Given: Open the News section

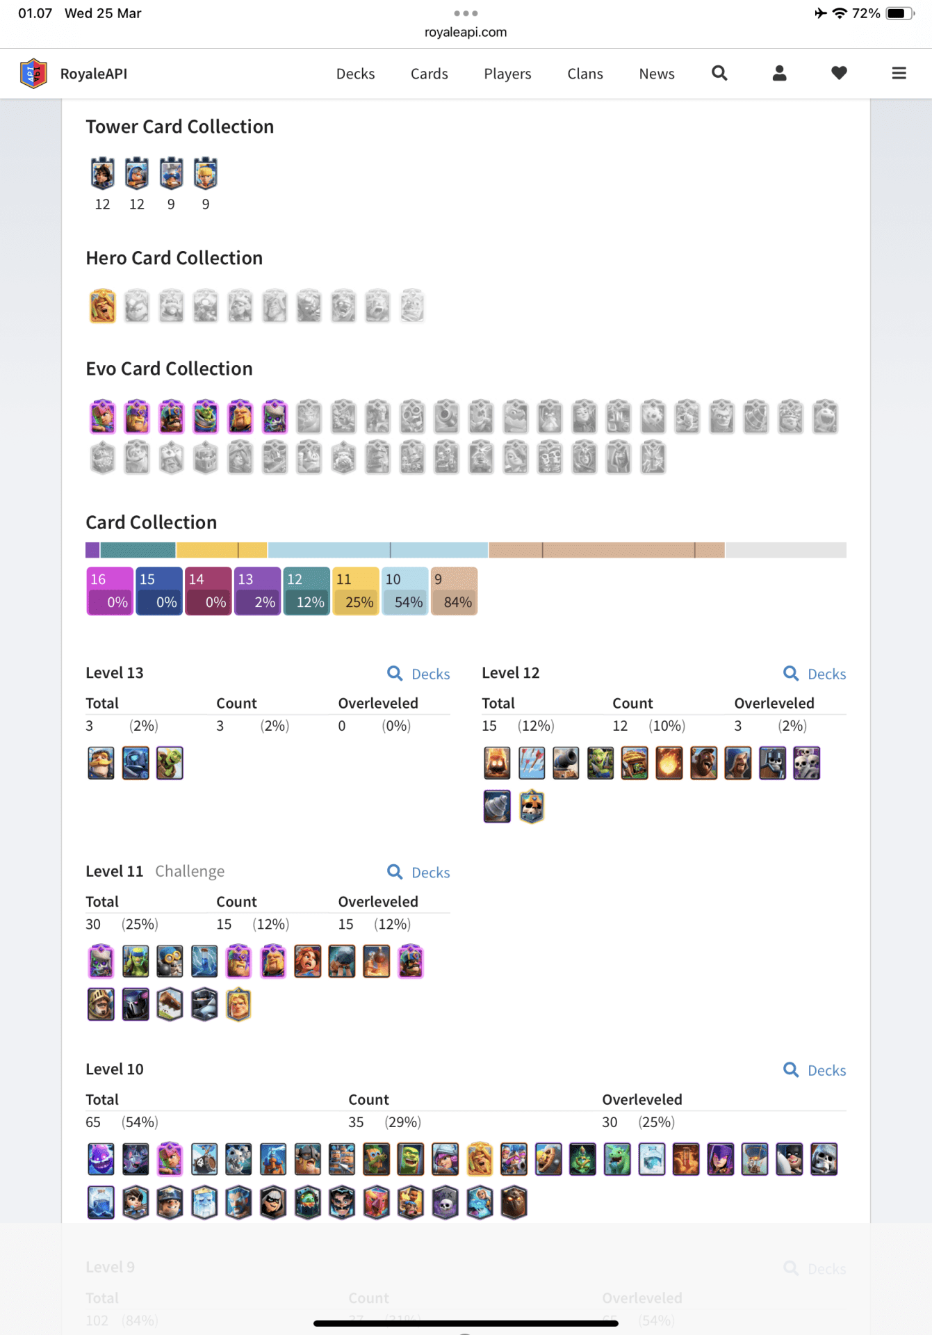Looking at the screenshot, I should (x=656, y=74).
